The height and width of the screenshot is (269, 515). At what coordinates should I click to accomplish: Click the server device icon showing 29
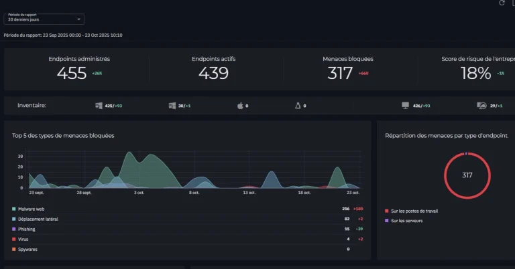[481, 106]
